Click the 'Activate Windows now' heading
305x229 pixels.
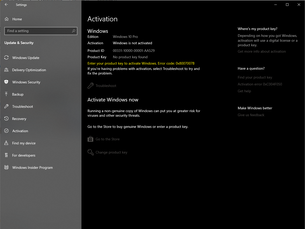[x=113, y=100]
